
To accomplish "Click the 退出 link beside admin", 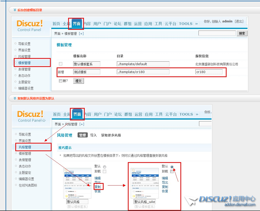I will 239,21.
